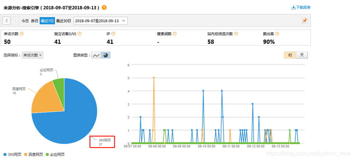Select the 时 hourly granularity button

(x=290, y=55)
